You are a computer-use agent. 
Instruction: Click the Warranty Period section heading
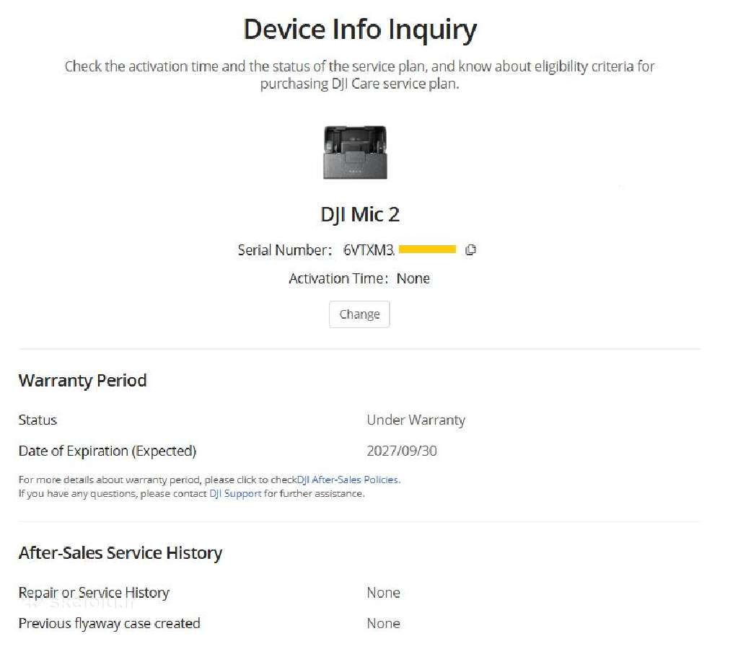[83, 380]
